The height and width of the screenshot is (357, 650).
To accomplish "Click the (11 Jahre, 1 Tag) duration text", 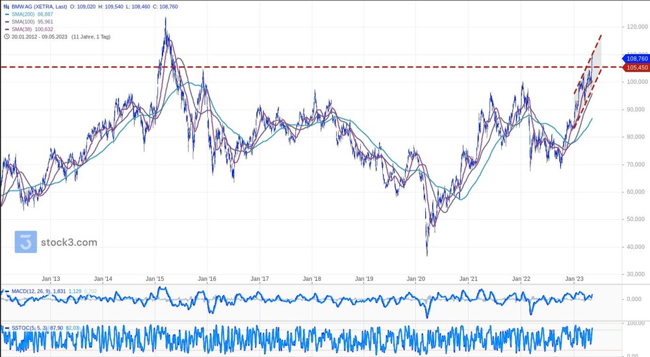I will pos(91,36).
